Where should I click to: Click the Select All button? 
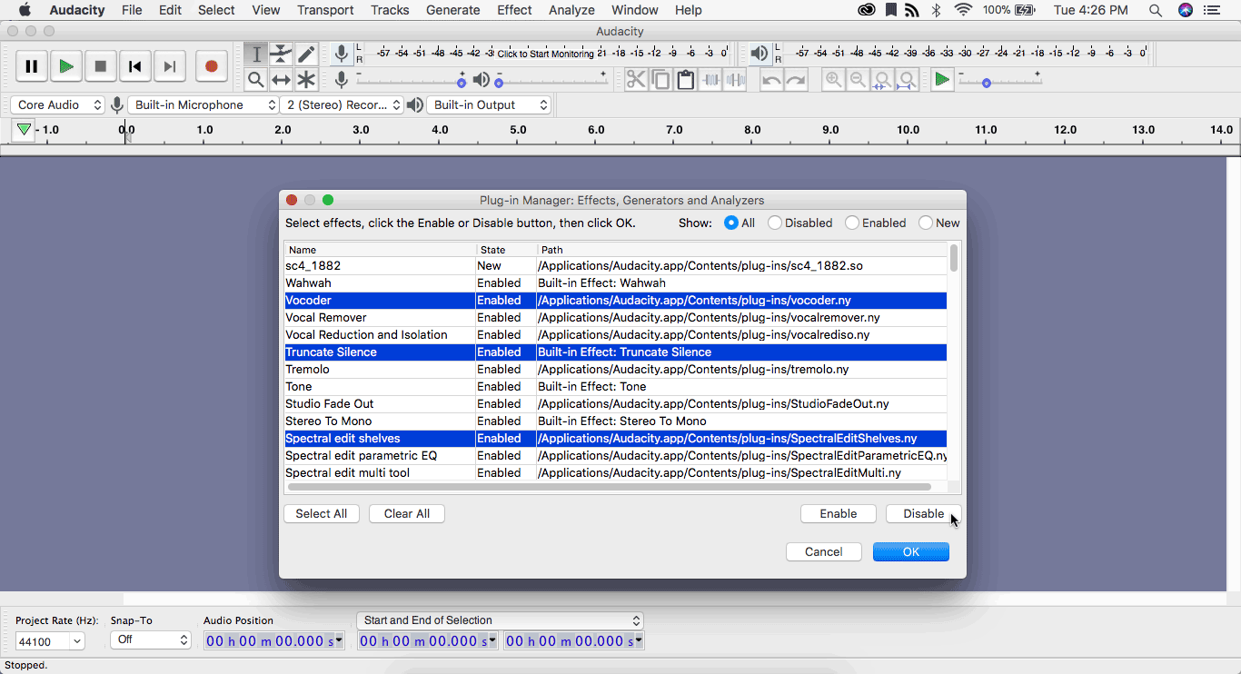pos(322,514)
